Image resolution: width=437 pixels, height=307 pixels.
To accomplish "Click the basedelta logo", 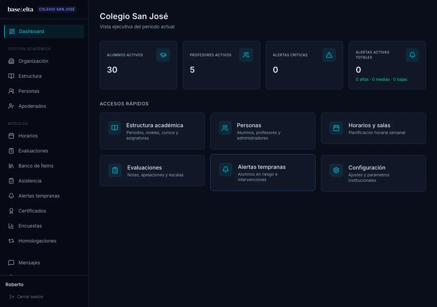I will click(x=20, y=9).
